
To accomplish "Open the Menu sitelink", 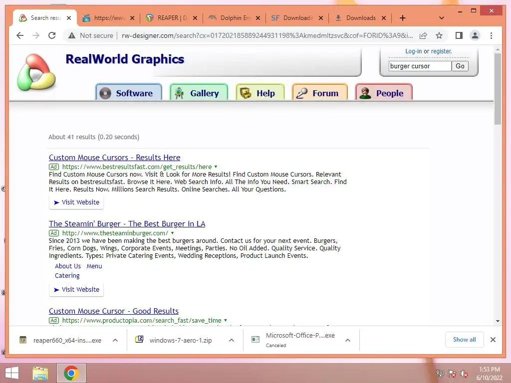I will click(x=94, y=266).
